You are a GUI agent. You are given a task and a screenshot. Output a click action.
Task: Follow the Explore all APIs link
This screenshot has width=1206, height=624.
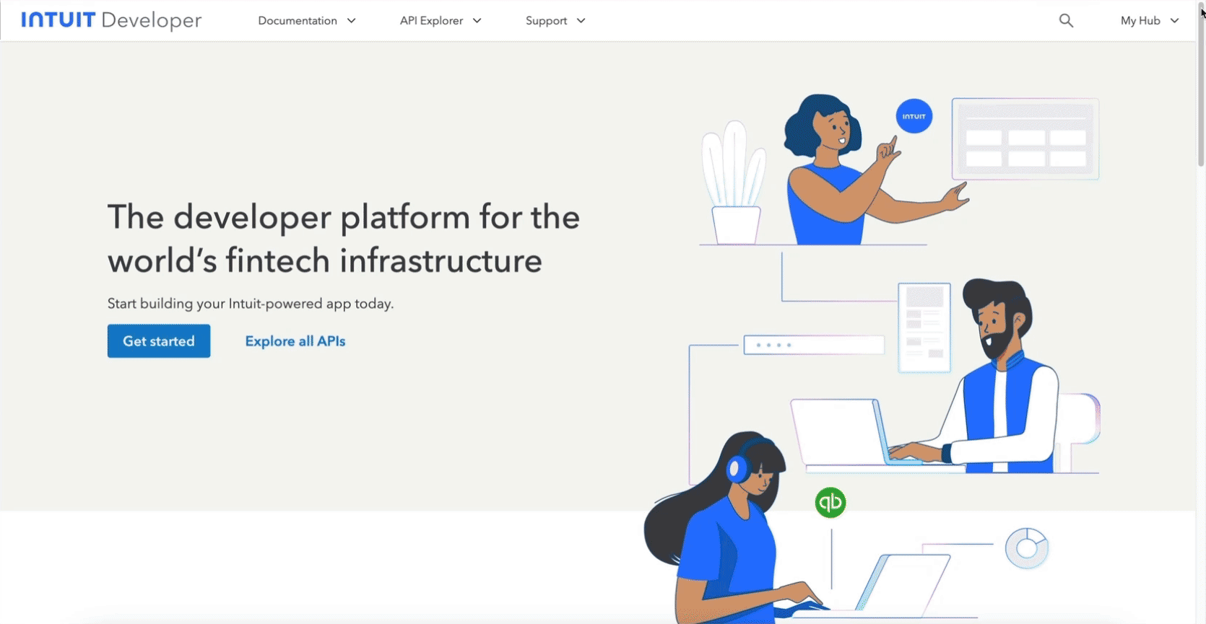click(x=295, y=341)
